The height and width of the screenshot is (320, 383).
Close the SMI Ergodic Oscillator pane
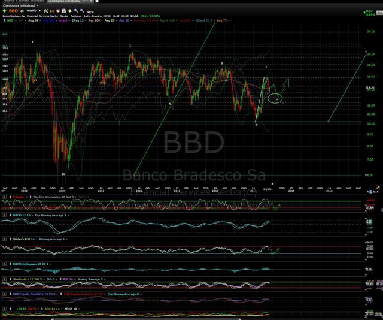tap(4, 294)
